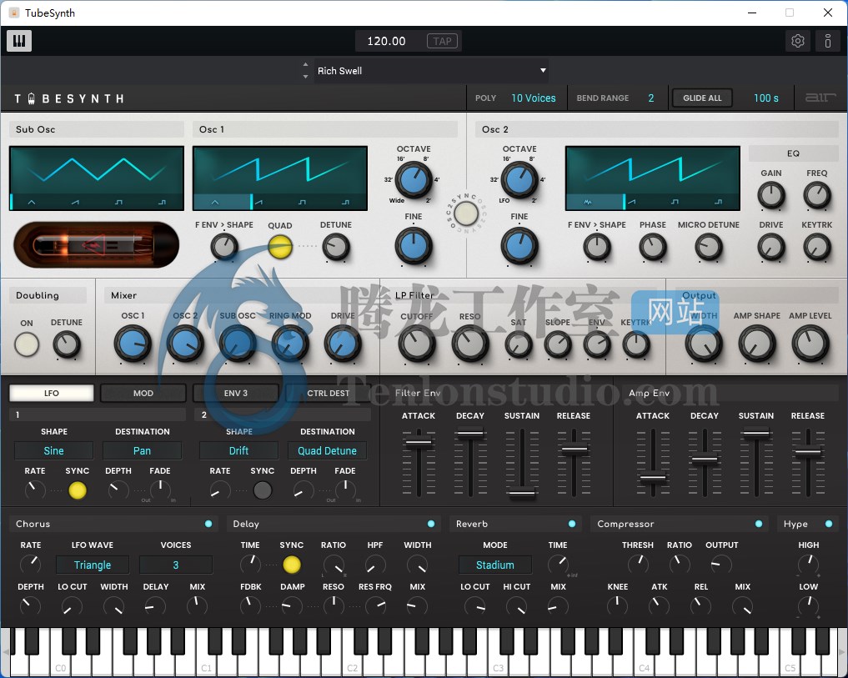Screen dimensions: 848x678
Task: Select triangle wave icon in Sub Osc
Action: pyautogui.click(x=32, y=203)
